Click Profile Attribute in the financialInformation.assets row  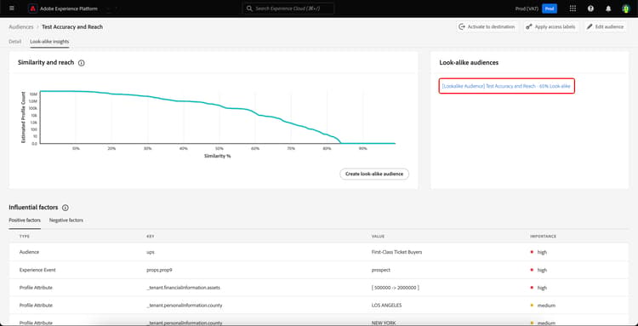click(x=36, y=288)
